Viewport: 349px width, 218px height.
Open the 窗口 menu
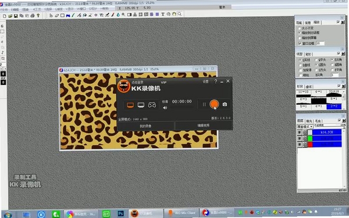pyautogui.click(x=81, y=9)
